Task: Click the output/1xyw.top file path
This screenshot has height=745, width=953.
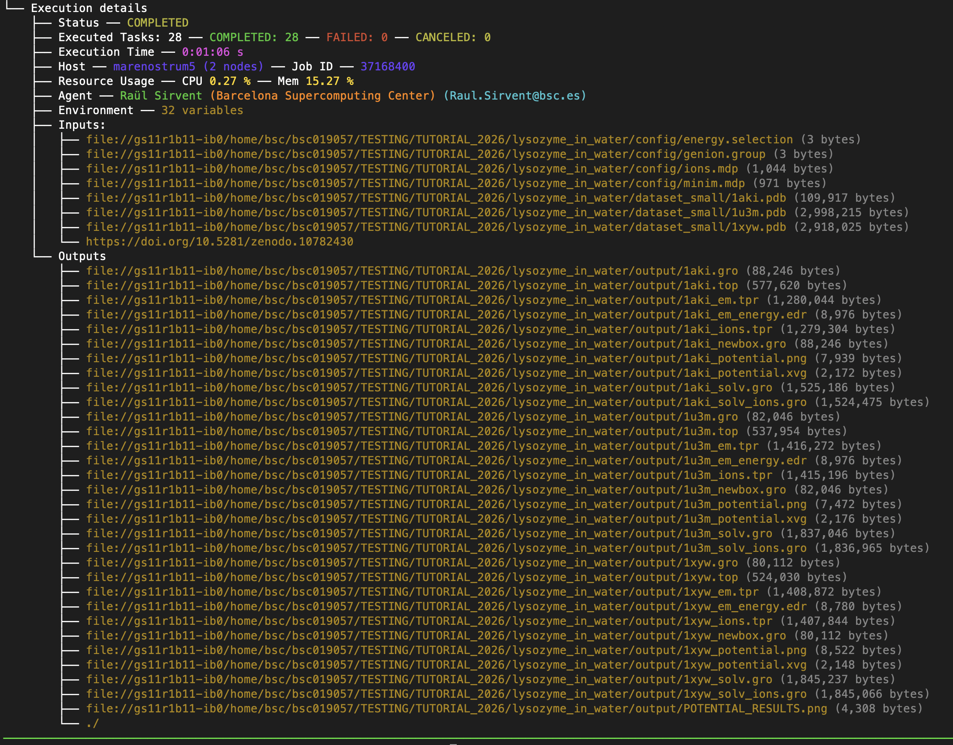Action: pos(412,578)
